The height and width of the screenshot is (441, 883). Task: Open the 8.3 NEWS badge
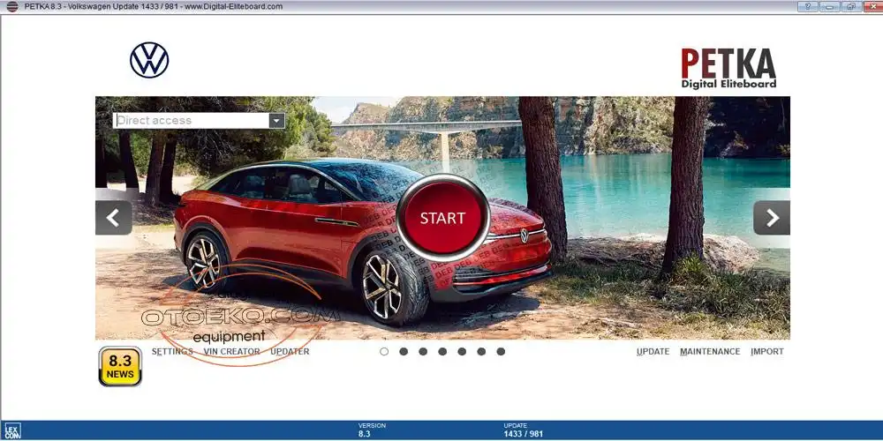120,366
